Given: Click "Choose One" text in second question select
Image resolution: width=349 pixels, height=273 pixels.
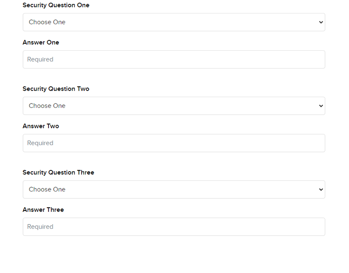Looking at the screenshot, I should pos(47,106).
